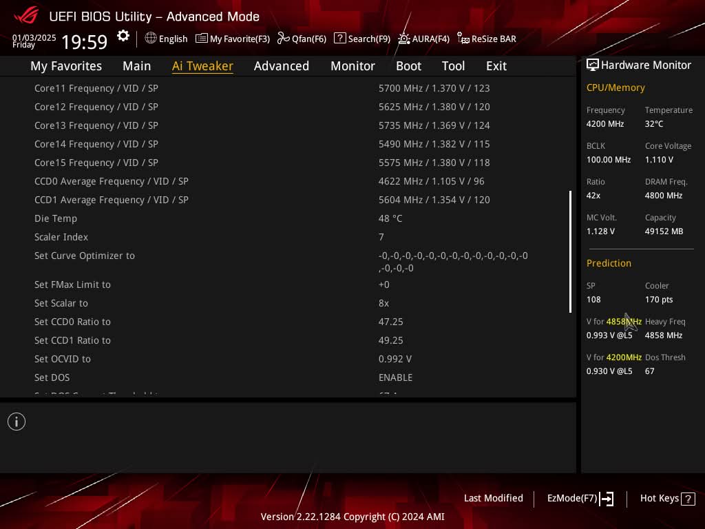Click the CPU/Memory heading
This screenshot has height=529, width=705.
point(615,87)
